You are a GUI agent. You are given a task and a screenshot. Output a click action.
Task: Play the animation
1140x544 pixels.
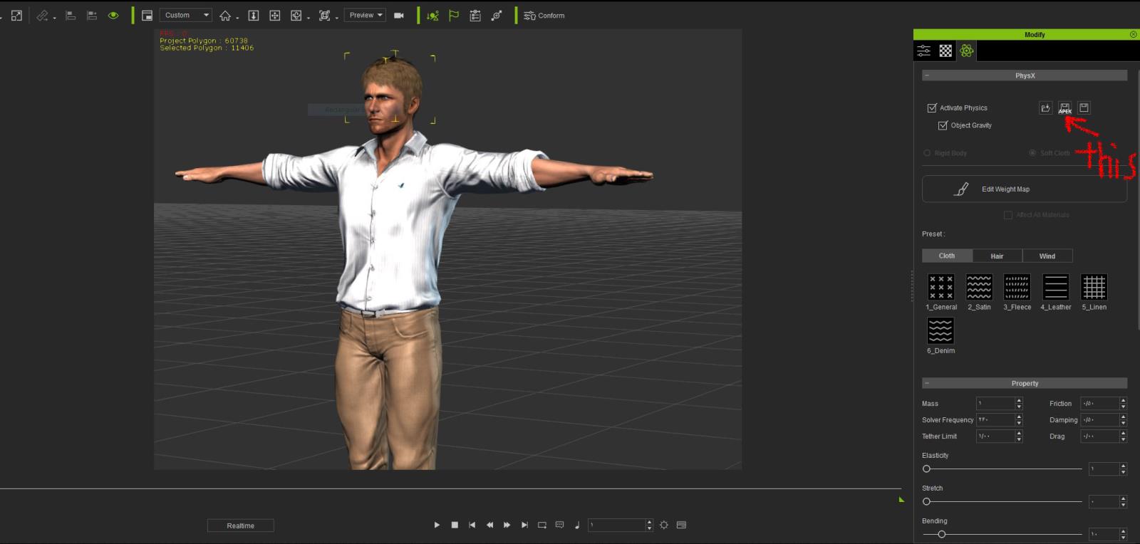(x=437, y=525)
